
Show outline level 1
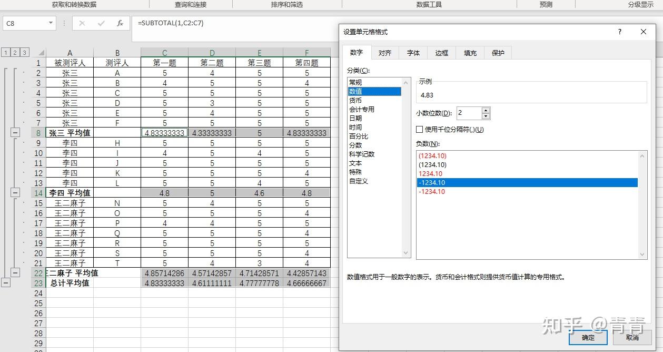pos(6,52)
